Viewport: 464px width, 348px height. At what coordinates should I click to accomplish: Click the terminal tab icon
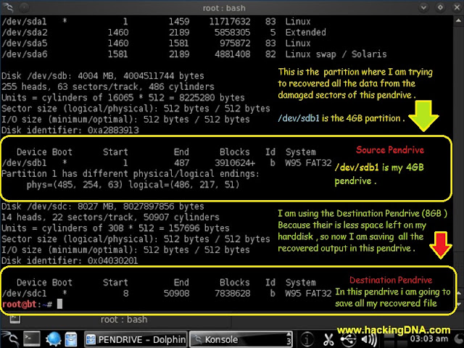(14, 319)
